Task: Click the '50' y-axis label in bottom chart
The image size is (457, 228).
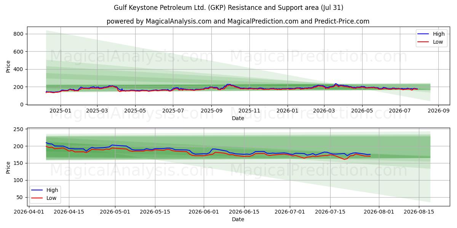Action: 21,197
